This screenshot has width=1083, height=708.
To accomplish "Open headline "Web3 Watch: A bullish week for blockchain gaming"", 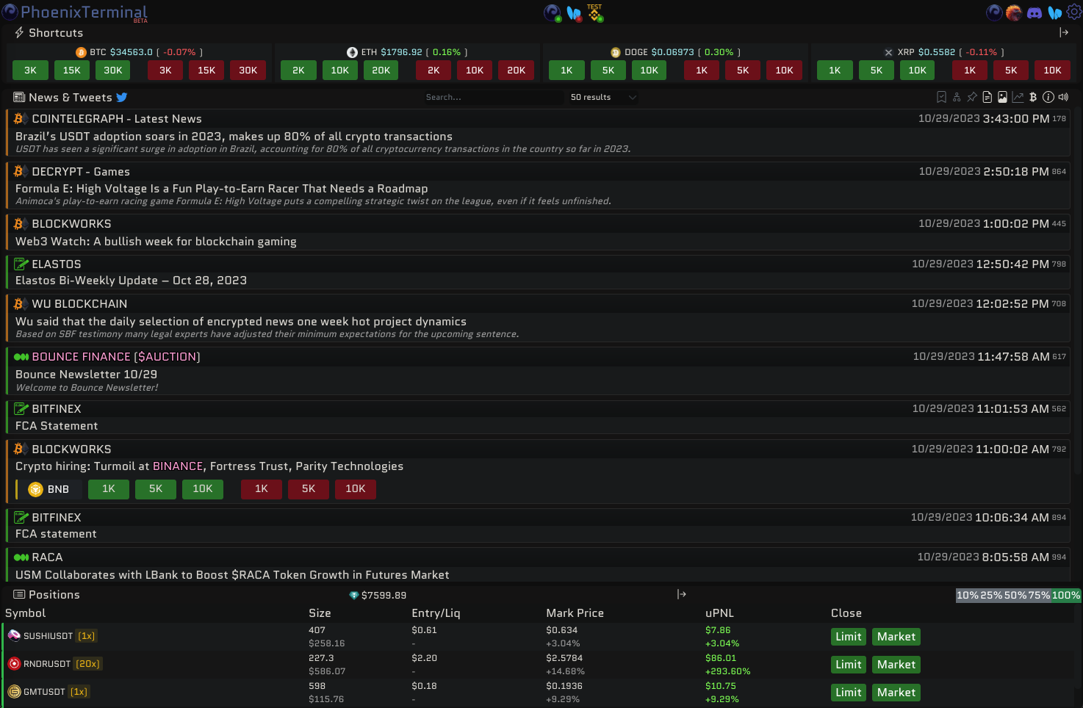I will pyautogui.click(x=156, y=242).
